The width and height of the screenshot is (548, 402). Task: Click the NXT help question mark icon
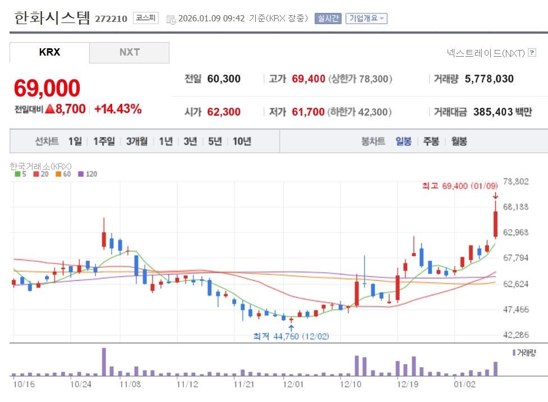pyautogui.click(x=532, y=53)
